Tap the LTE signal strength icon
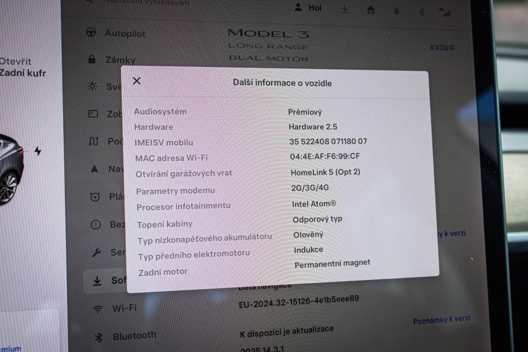This screenshot has height=352, width=528. tap(445, 13)
